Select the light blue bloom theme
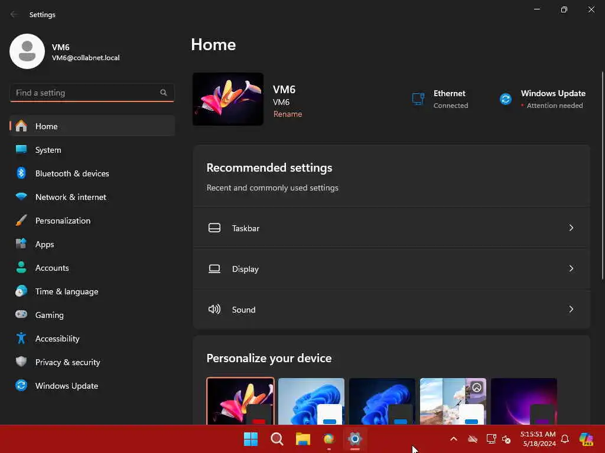 coord(311,401)
